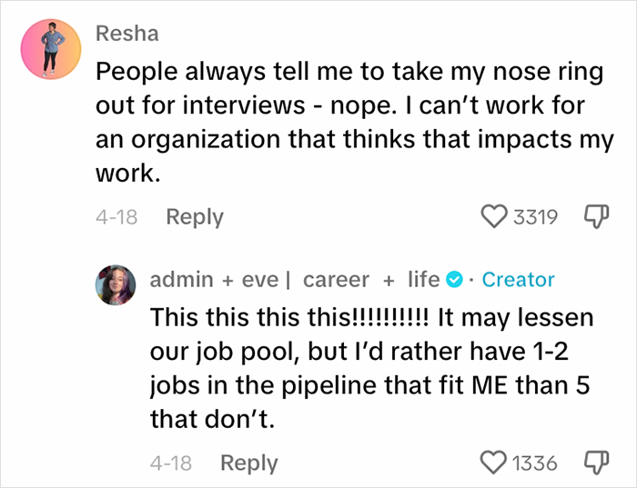Open the creator's profile avatar
The height and width of the screenshot is (488, 637).
point(116,285)
